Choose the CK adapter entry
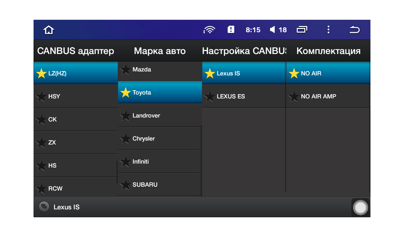Screen dimensions: 404x237 click(x=76, y=119)
